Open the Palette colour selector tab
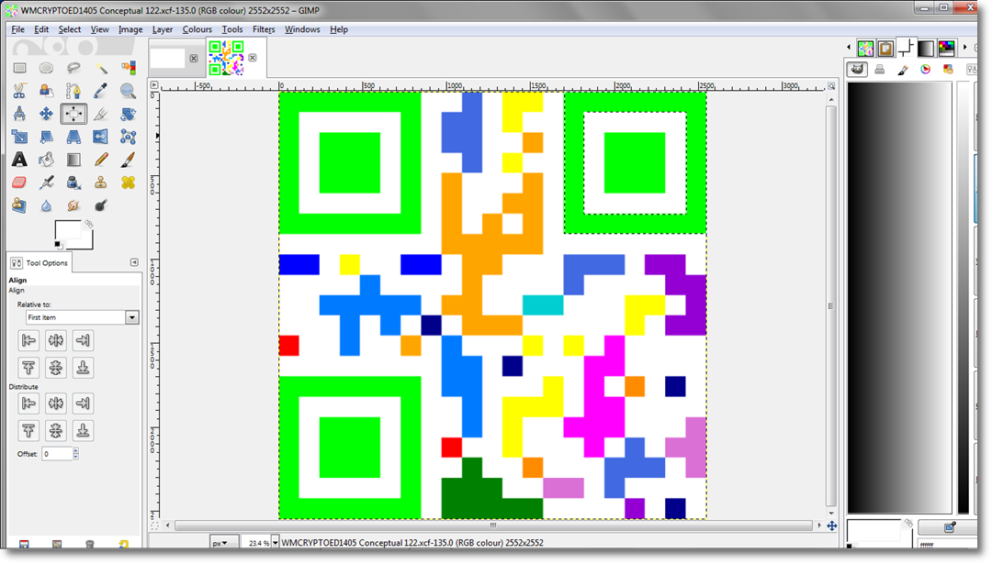The image size is (992, 564). click(x=948, y=70)
